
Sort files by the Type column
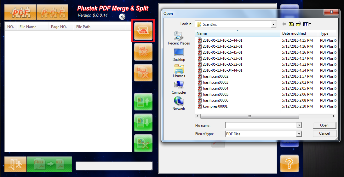pyautogui.click(x=327, y=33)
